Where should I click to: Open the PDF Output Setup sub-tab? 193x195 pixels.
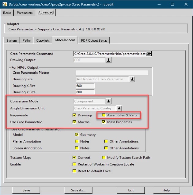pyautogui.click(x=94, y=40)
